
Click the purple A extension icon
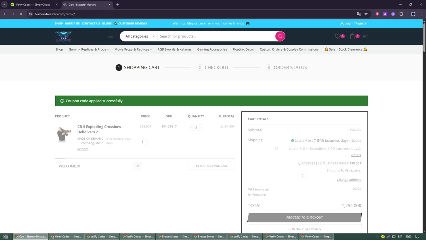[x=385, y=14]
